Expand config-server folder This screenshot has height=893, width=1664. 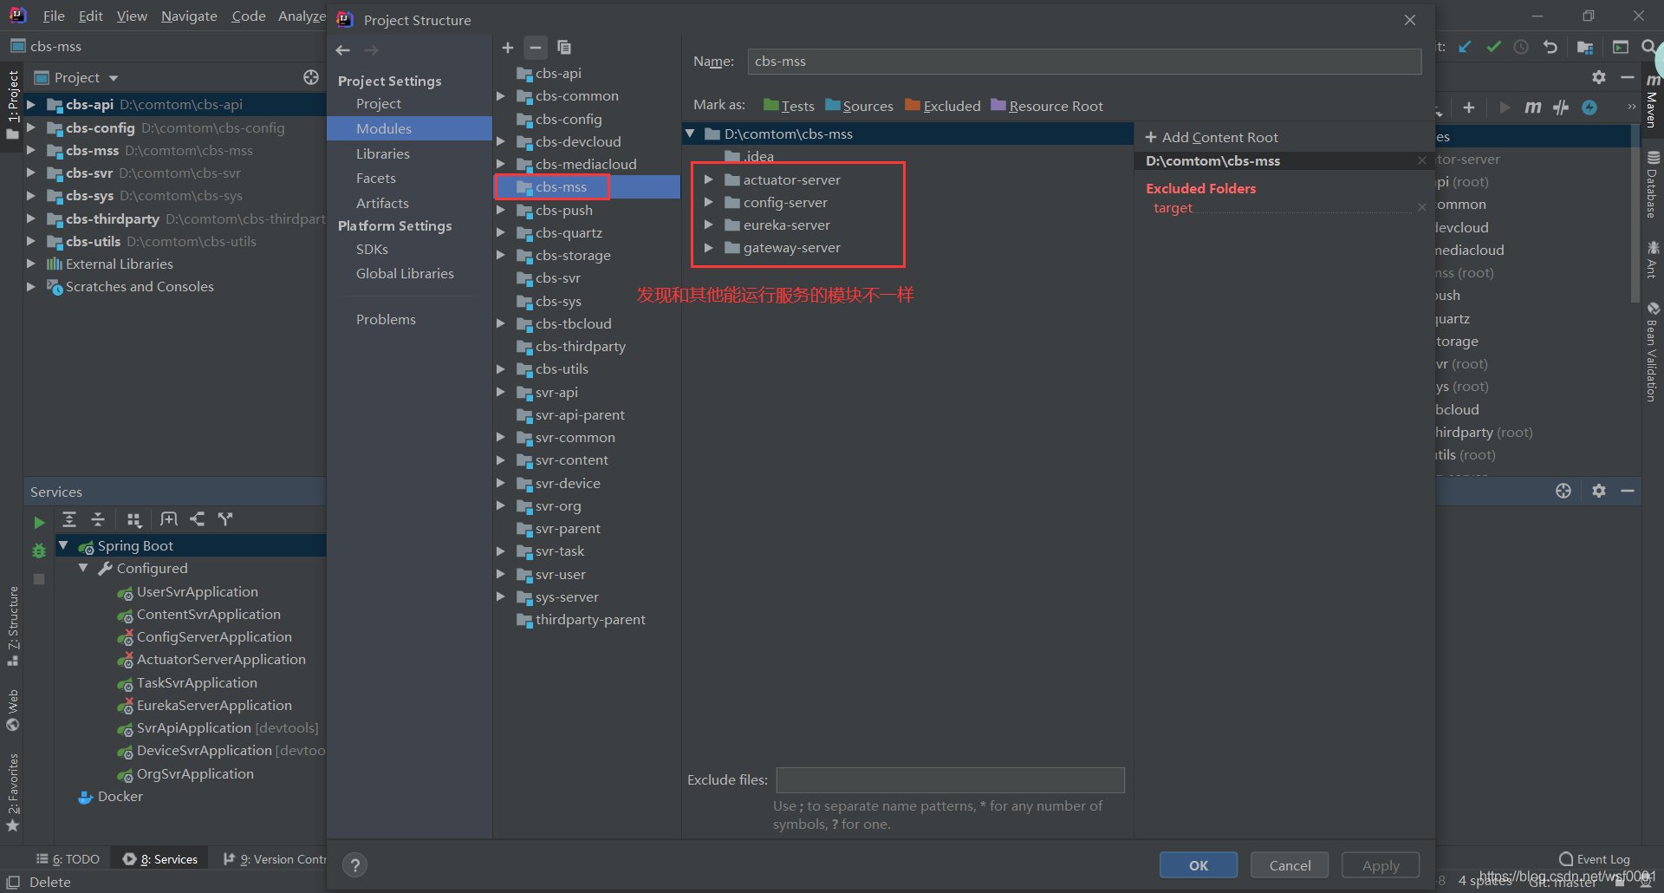(x=708, y=202)
